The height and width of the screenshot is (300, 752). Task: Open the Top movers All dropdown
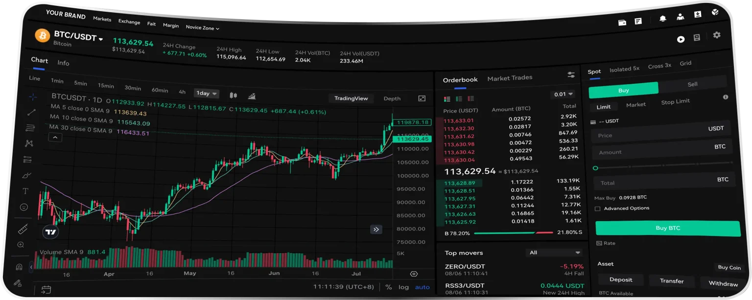[554, 253]
